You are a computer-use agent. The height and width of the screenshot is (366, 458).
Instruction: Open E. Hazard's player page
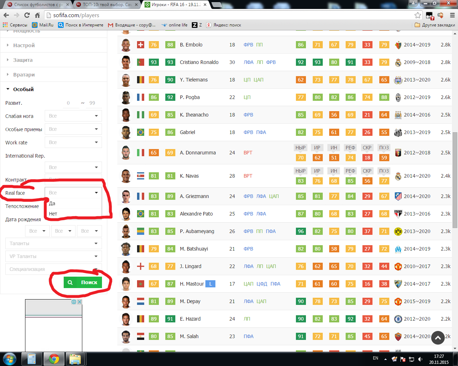pyautogui.click(x=190, y=319)
